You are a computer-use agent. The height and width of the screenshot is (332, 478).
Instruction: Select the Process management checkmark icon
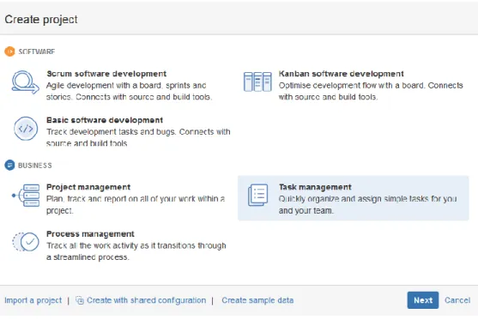26,242
